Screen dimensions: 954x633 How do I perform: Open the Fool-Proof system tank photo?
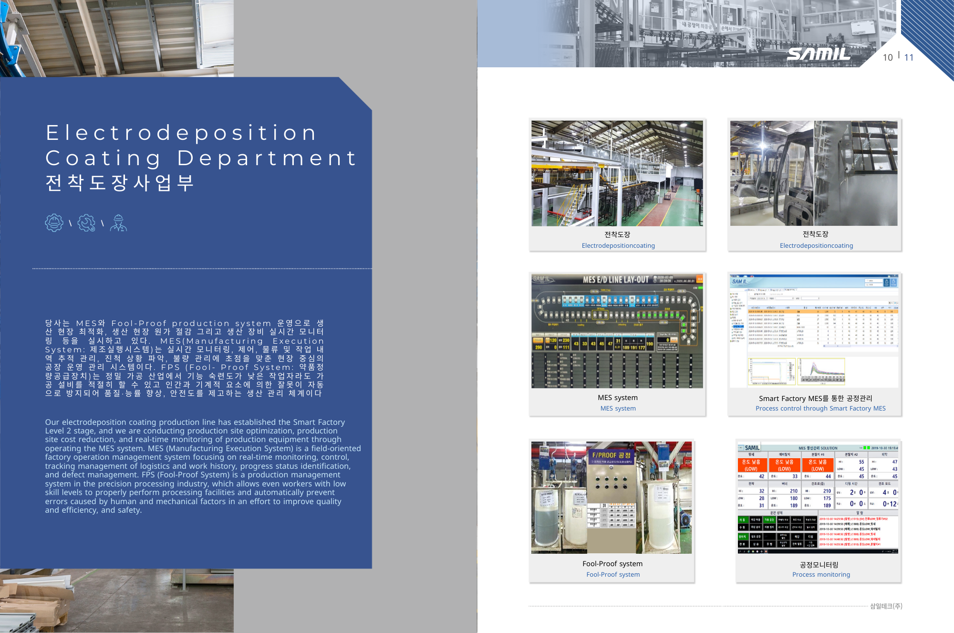coord(612,497)
